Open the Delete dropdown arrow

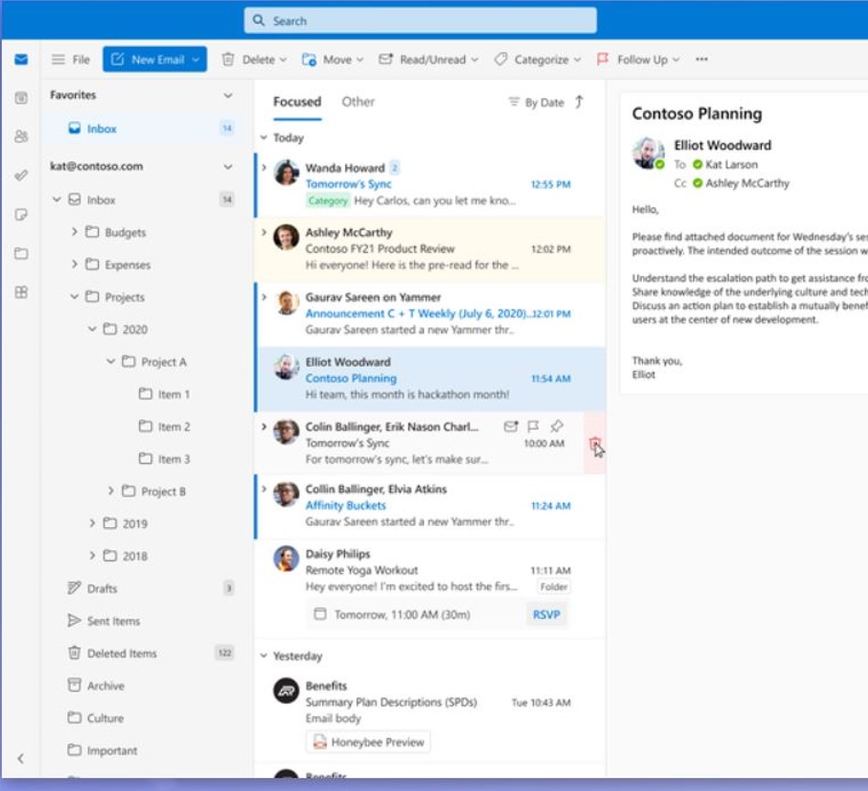pyautogui.click(x=284, y=60)
